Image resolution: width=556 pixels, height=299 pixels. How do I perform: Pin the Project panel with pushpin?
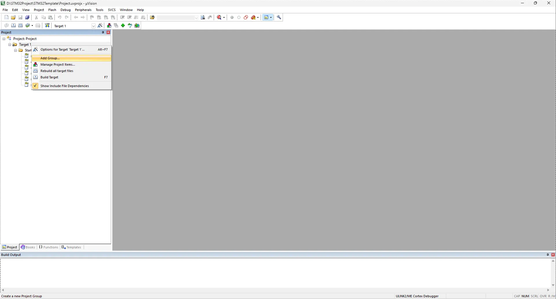[103, 32]
